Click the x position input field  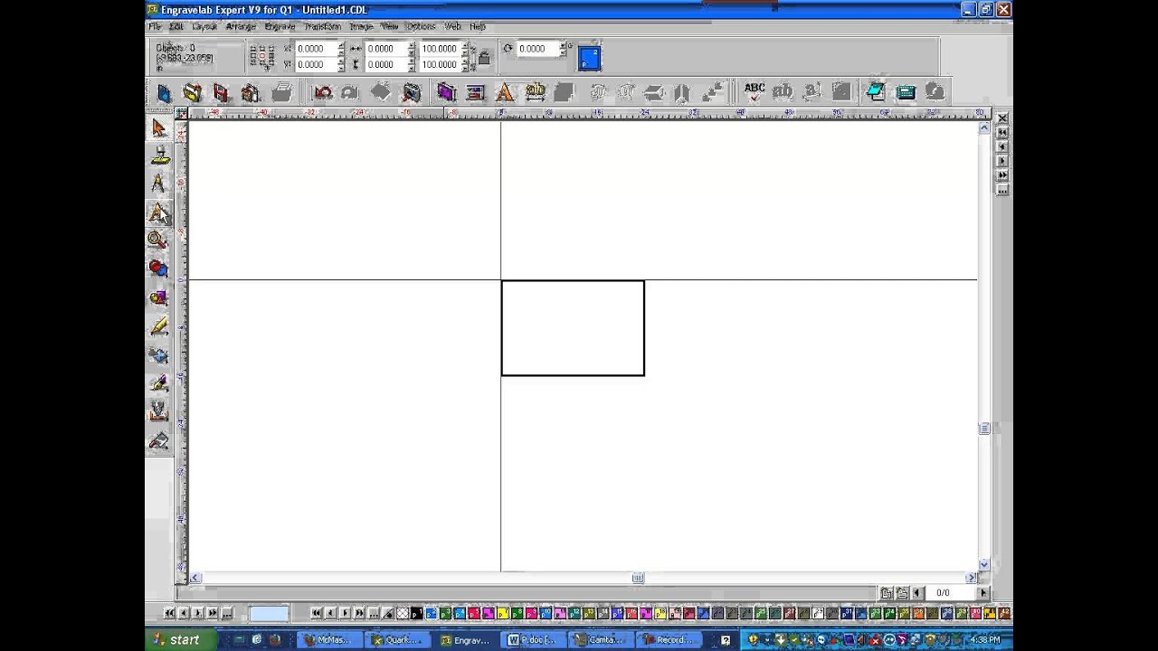pyautogui.click(x=317, y=49)
